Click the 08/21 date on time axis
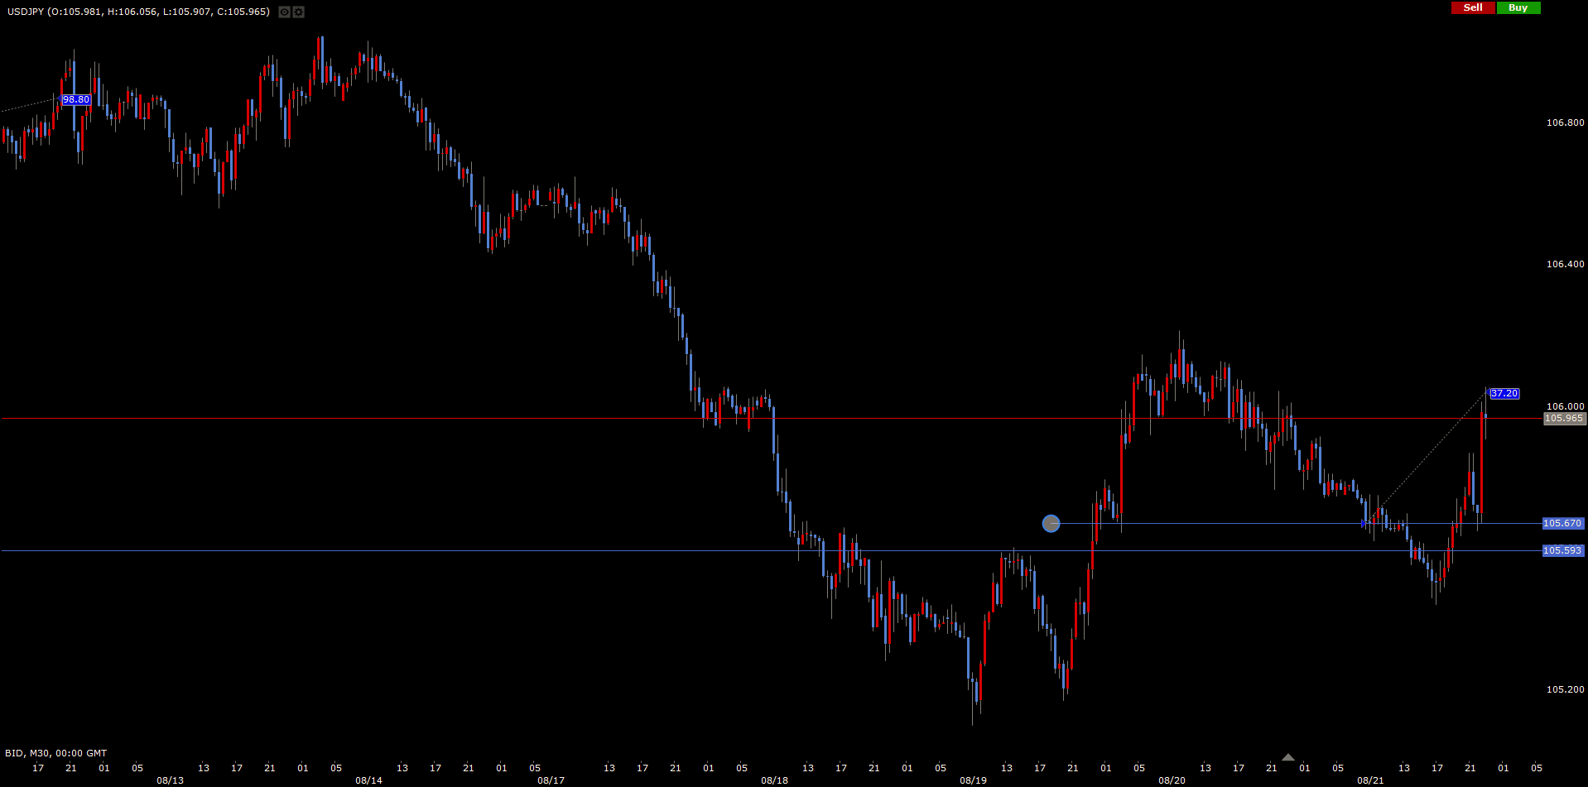Viewport: 1588px width, 787px height. (x=1370, y=780)
